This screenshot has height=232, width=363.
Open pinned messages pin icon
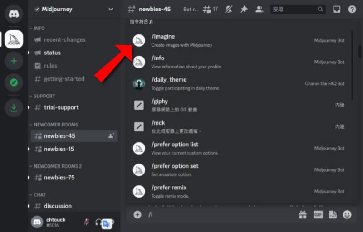click(244, 9)
